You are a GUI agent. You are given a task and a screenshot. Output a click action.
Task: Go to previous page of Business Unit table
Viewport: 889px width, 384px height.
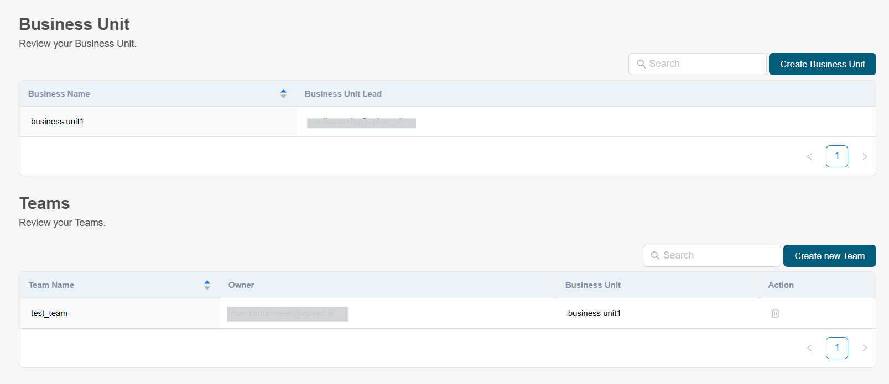click(809, 156)
